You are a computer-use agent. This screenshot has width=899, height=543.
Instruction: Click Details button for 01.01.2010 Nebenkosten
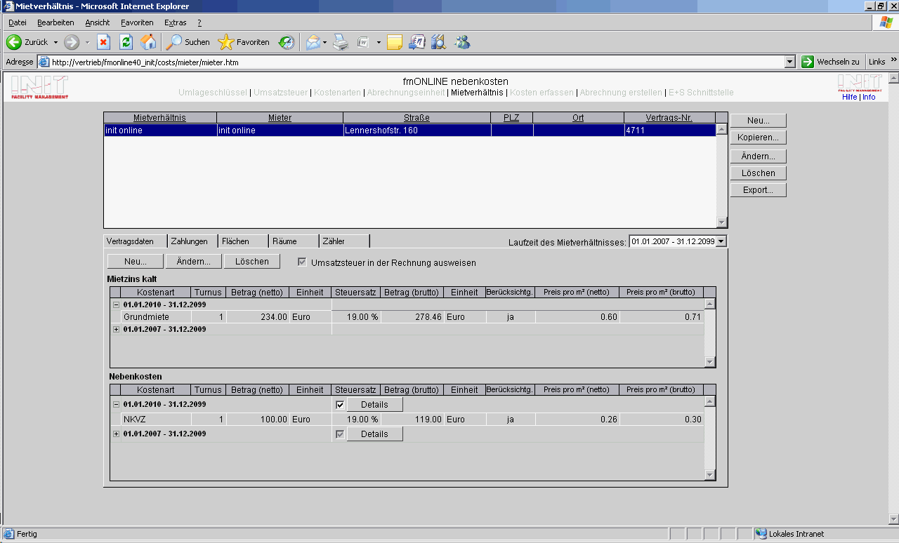click(x=374, y=405)
